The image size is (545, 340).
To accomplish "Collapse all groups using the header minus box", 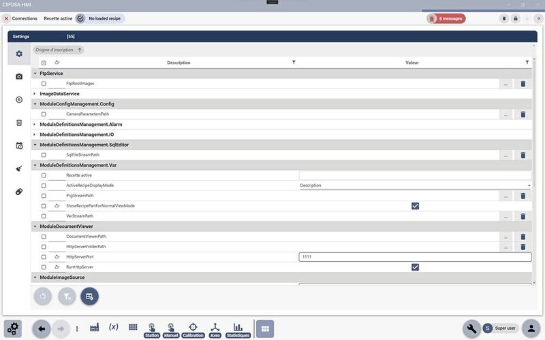I will pos(44,63).
